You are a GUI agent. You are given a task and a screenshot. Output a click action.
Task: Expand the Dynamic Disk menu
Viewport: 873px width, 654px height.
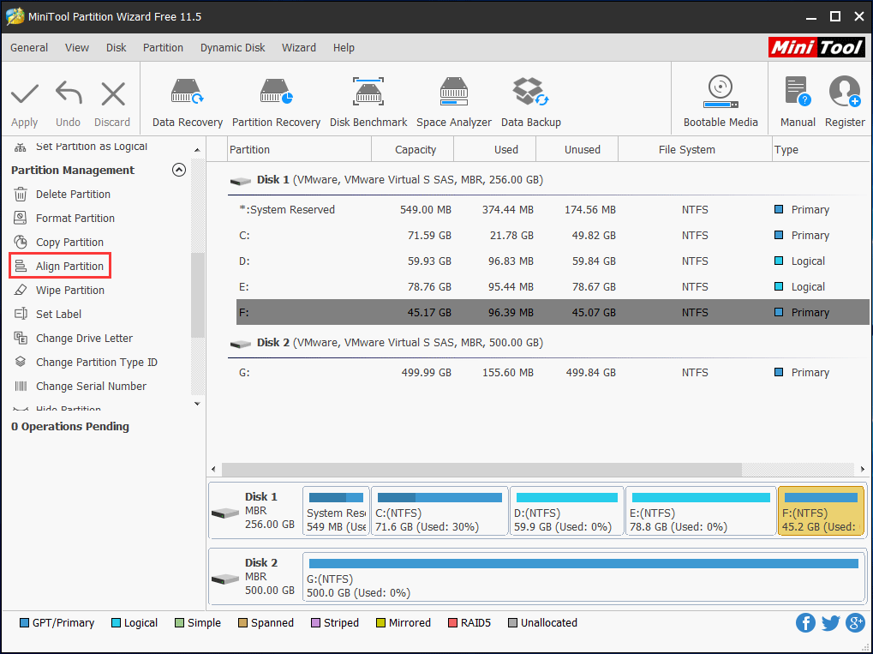click(x=232, y=48)
